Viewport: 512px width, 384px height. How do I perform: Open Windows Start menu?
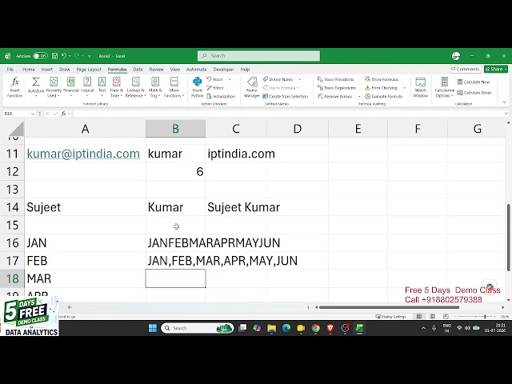tap(153, 328)
